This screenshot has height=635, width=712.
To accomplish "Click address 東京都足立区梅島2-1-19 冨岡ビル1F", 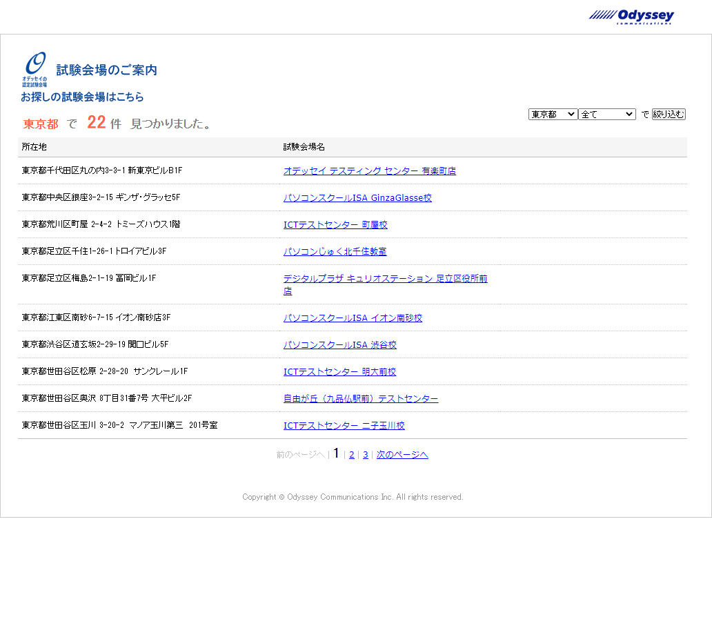I will 89,277.
